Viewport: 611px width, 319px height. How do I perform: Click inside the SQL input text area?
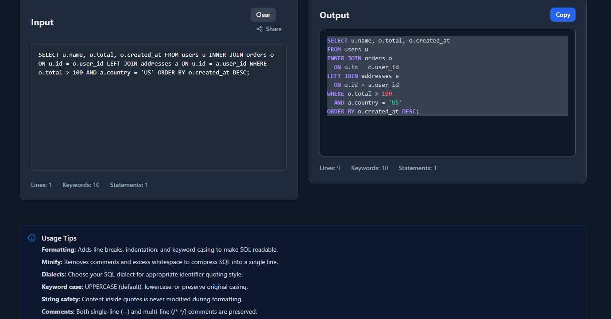pos(159,107)
